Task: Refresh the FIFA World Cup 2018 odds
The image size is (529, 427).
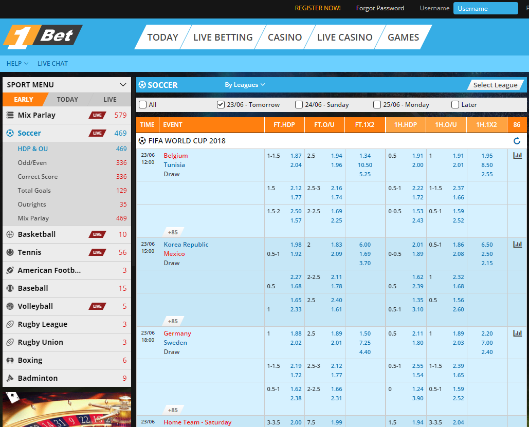Action: (517, 141)
